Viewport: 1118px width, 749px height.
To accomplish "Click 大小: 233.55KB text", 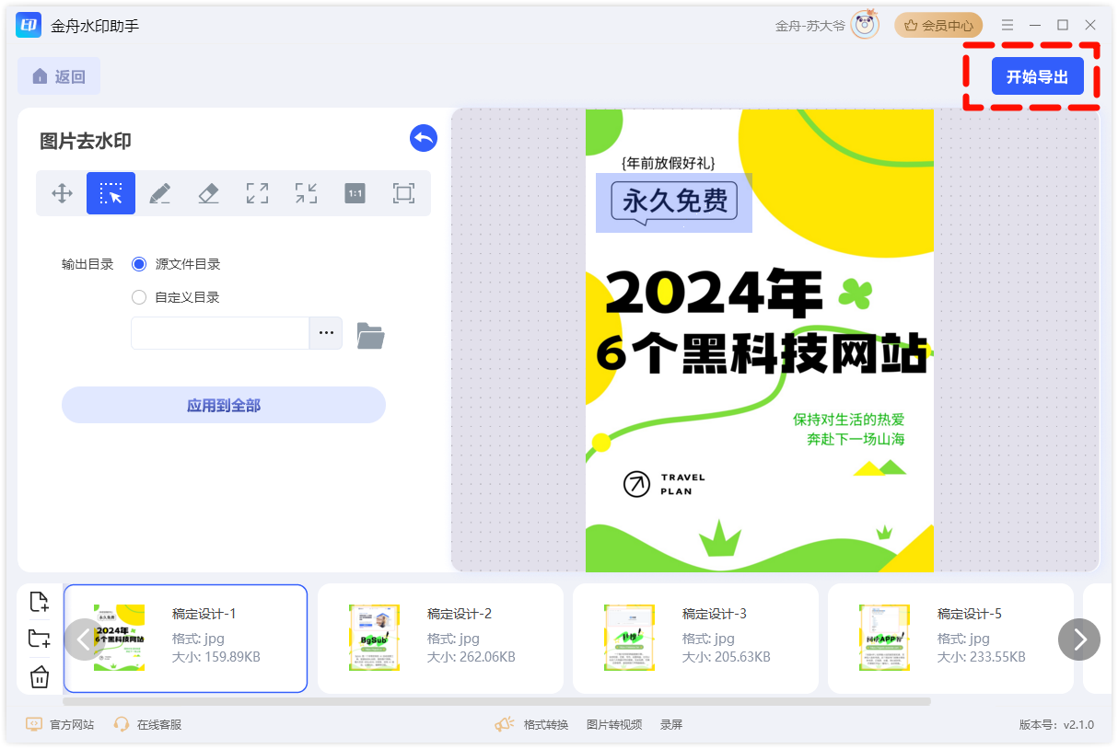I will tap(981, 657).
